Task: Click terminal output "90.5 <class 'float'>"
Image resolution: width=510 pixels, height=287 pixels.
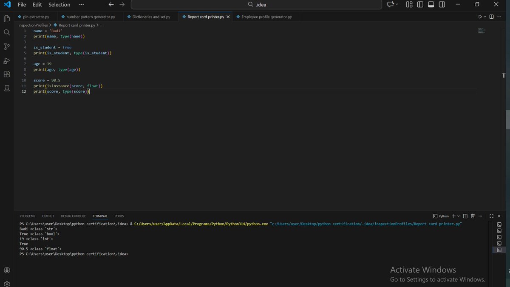Action: (40, 249)
